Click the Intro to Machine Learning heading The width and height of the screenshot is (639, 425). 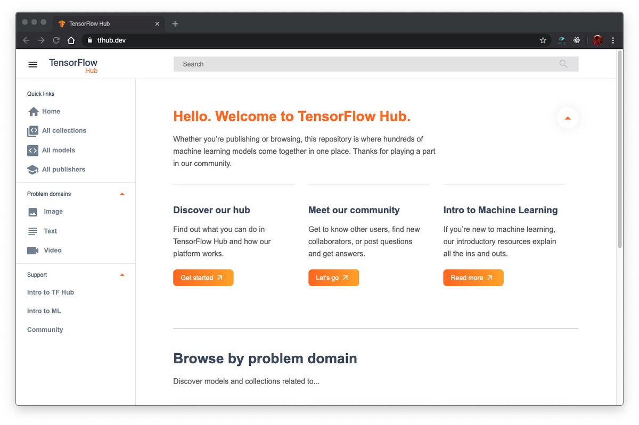501,210
